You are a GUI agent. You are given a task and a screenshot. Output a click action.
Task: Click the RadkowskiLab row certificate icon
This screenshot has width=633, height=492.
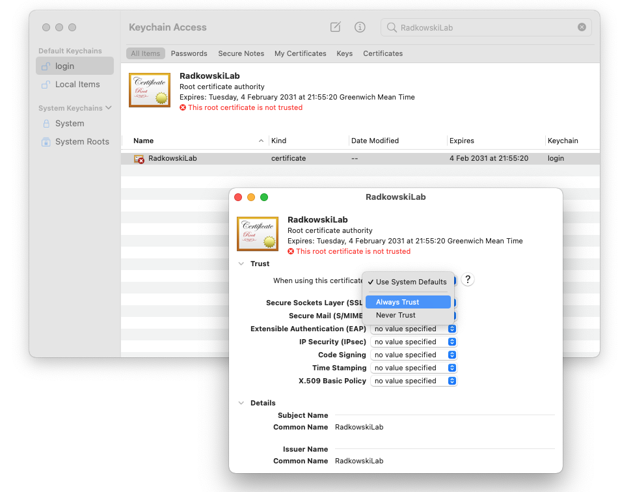(x=139, y=159)
